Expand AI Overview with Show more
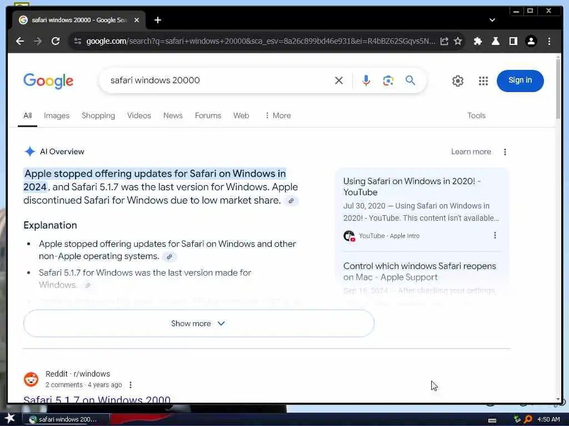The height and width of the screenshot is (426, 569). coord(198,323)
